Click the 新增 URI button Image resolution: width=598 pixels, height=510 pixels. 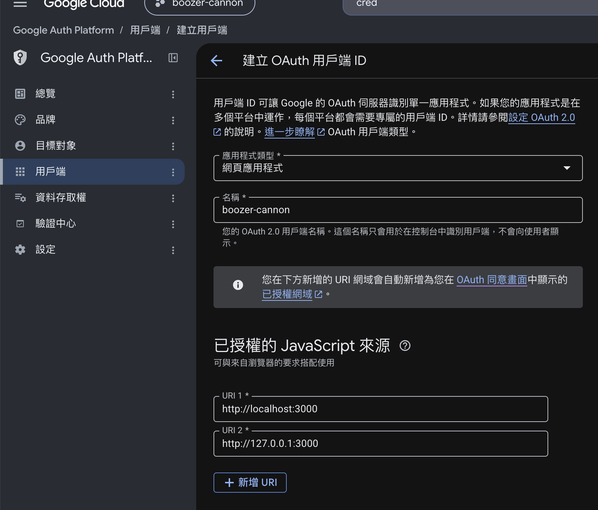point(250,483)
